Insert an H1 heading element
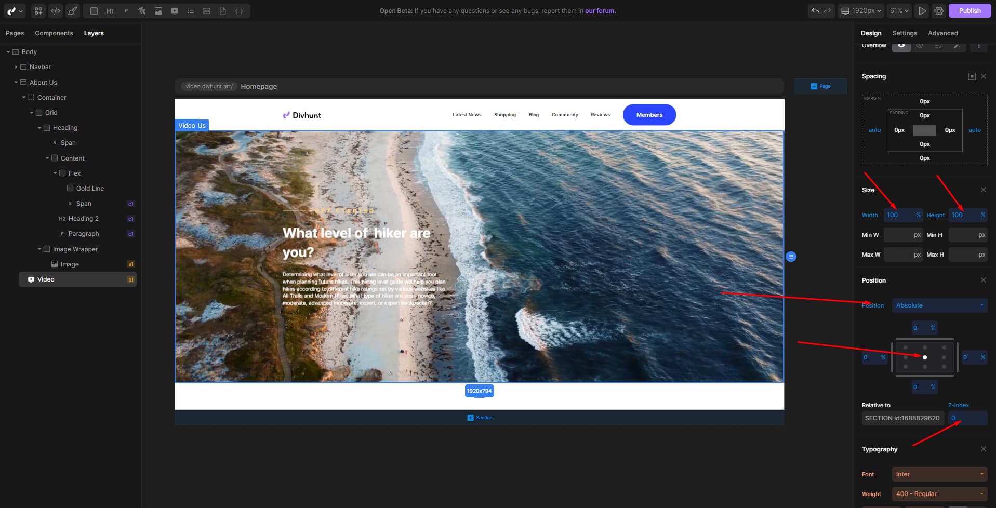996x508 pixels. 110,10
